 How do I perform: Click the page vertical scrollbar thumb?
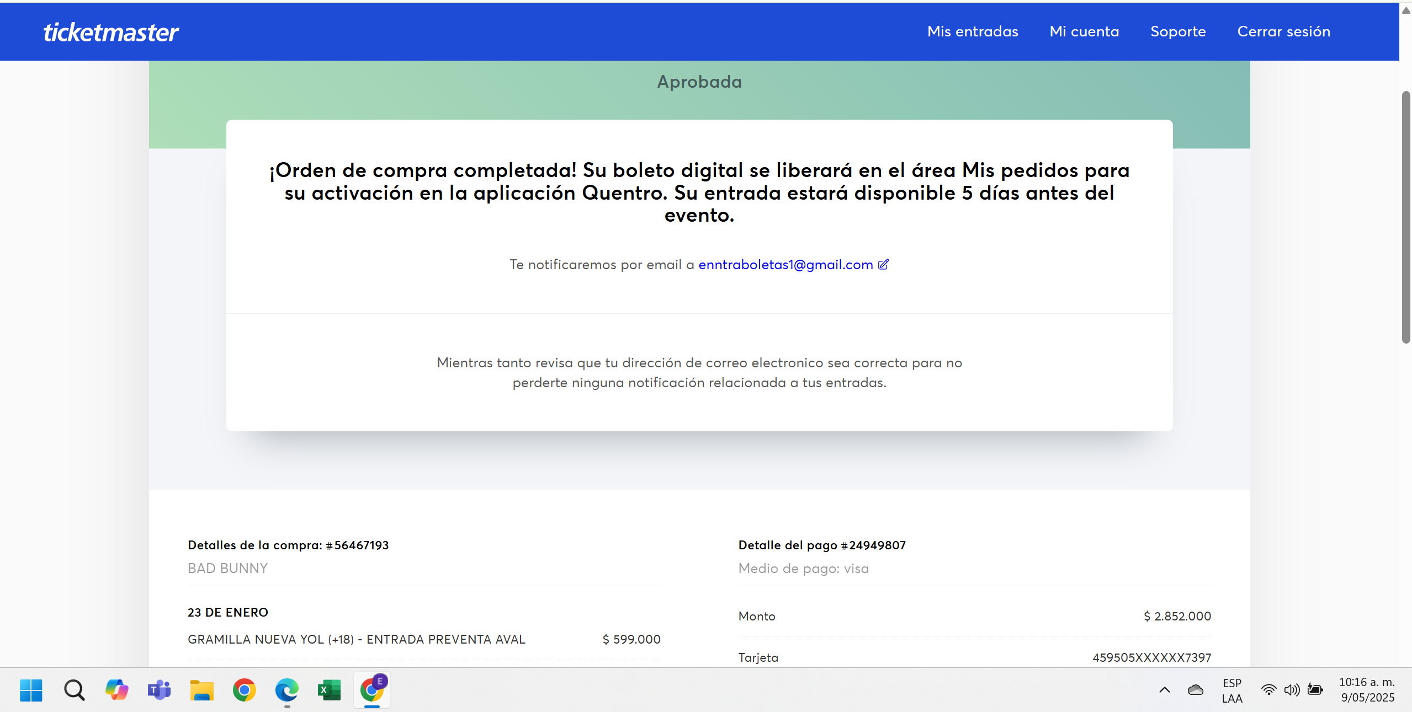click(x=1406, y=217)
